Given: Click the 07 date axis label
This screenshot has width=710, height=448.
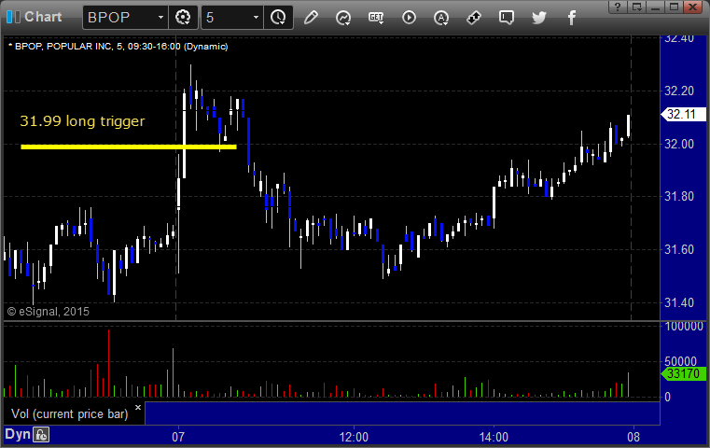Looking at the screenshot, I should [x=178, y=437].
